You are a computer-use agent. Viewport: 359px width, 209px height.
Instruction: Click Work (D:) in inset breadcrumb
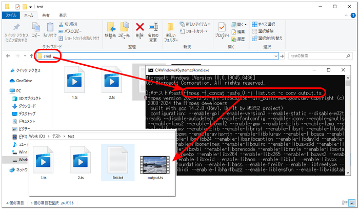37,136
